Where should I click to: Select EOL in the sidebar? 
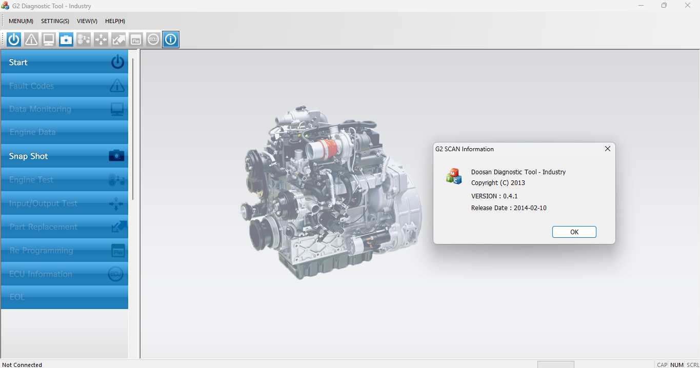(x=65, y=297)
